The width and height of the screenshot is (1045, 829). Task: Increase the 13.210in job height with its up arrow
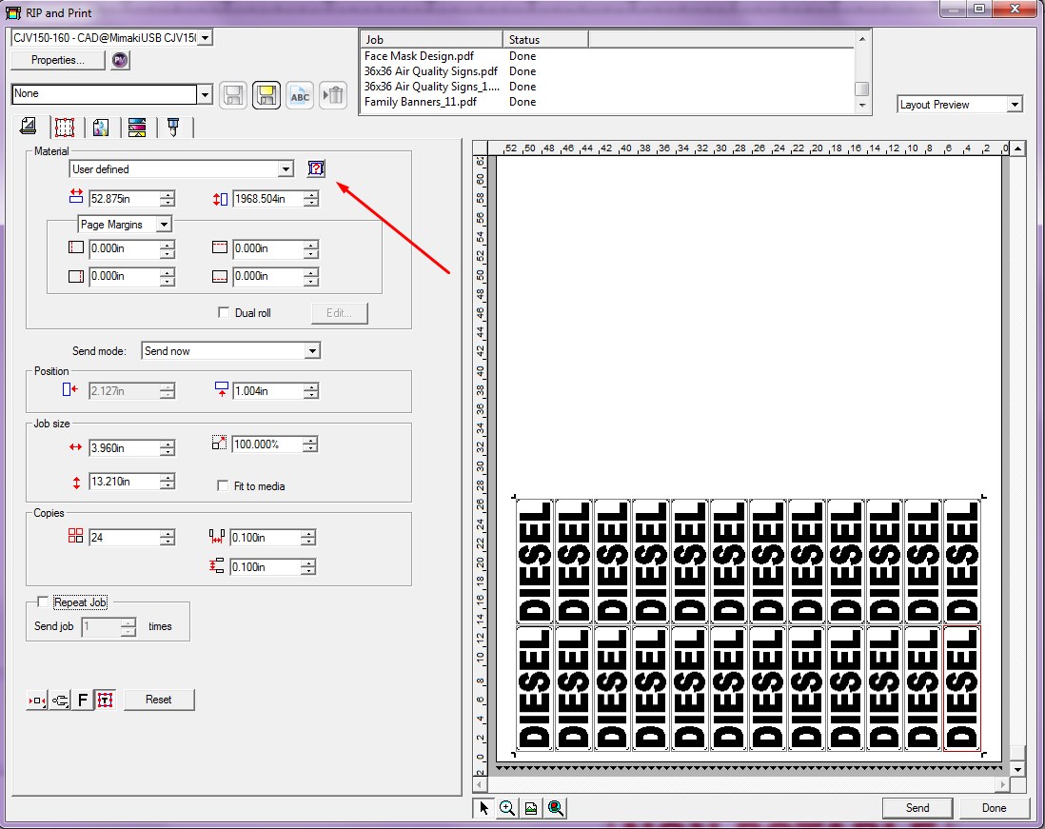[x=168, y=477]
